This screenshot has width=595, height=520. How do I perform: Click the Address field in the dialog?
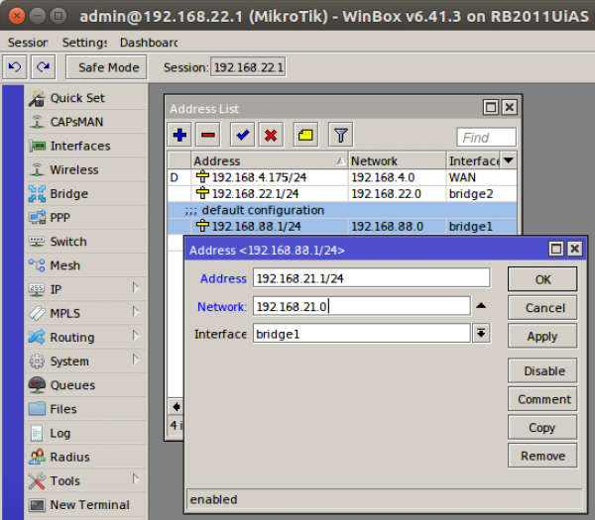tap(372, 278)
